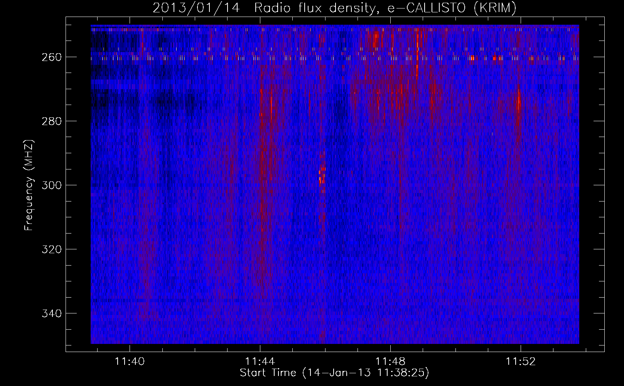Image resolution: width=624 pixels, height=386 pixels.
Task: Click the 340 frequency tick label
Action: click(x=51, y=313)
